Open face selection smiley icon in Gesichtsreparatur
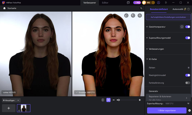Viewport: 192px width, 115px height. [182, 27]
